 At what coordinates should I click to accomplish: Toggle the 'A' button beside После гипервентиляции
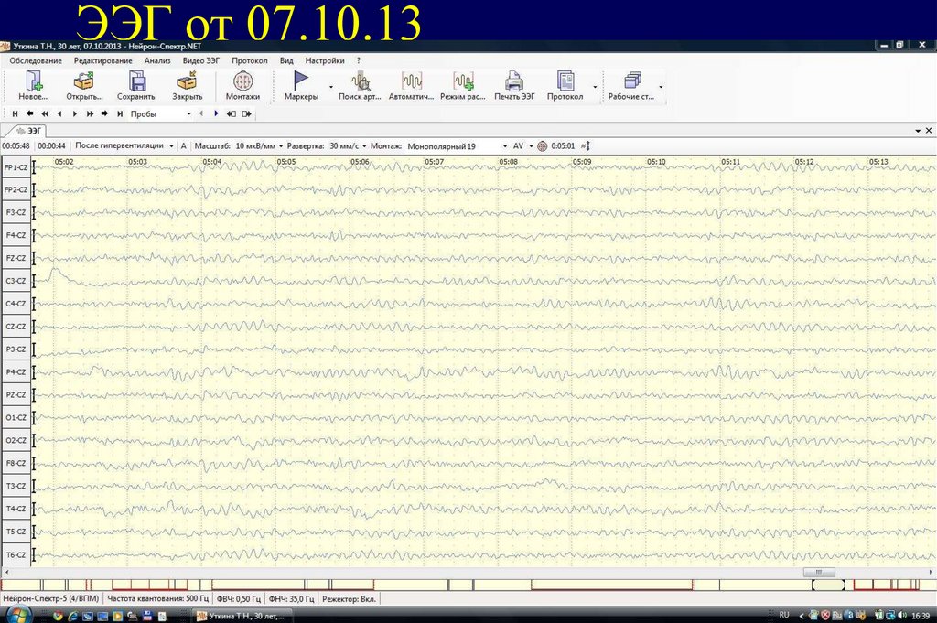point(183,145)
